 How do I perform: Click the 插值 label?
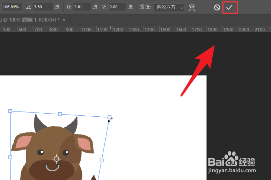click(x=146, y=7)
